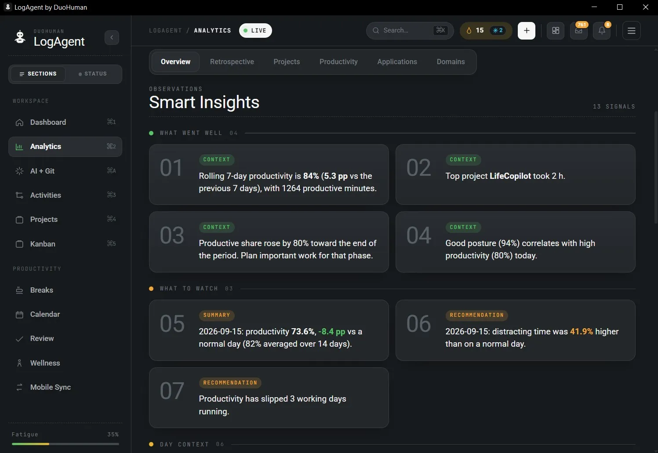
Task: Select the Overview tab
Action: point(175,62)
